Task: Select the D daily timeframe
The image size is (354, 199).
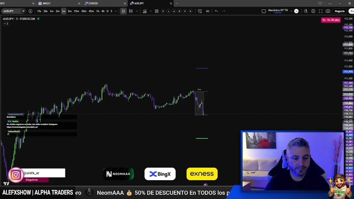Action: [x=108, y=11]
